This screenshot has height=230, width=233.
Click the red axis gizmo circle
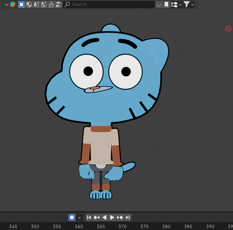coord(228,29)
